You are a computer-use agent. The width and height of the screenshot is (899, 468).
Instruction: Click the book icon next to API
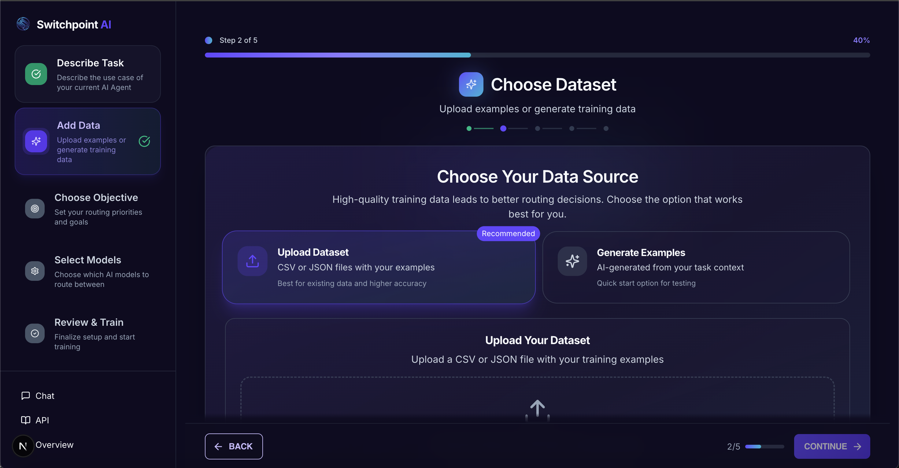pyautogui.click(x=25, y=420)
